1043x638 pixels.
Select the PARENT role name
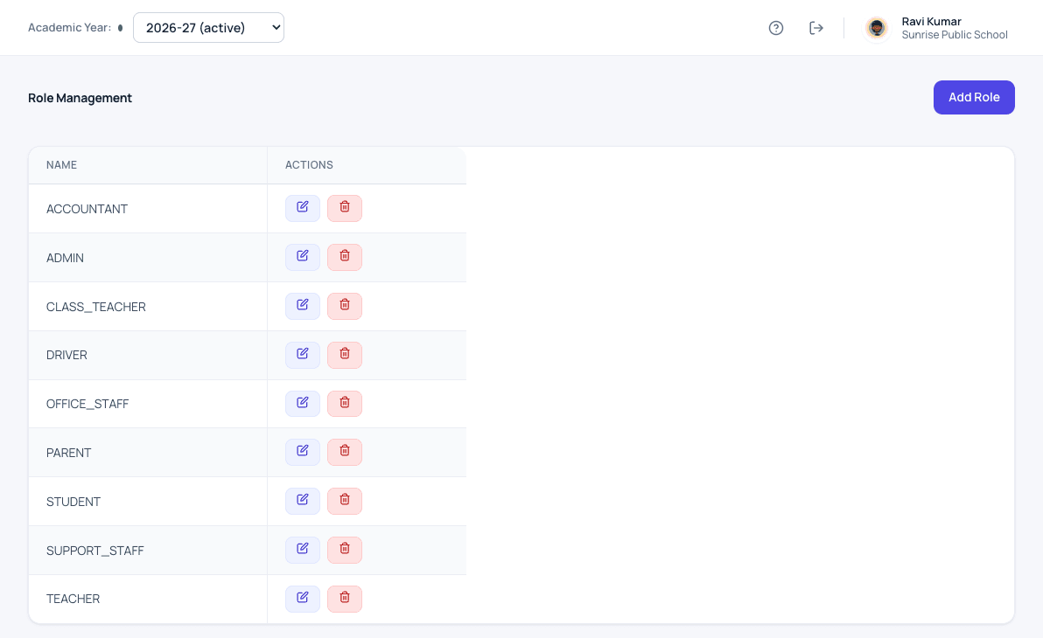(68, 453)
